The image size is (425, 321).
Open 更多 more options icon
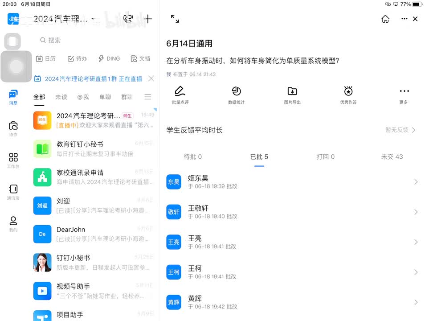pyautogui.click(x=404, y=95)
